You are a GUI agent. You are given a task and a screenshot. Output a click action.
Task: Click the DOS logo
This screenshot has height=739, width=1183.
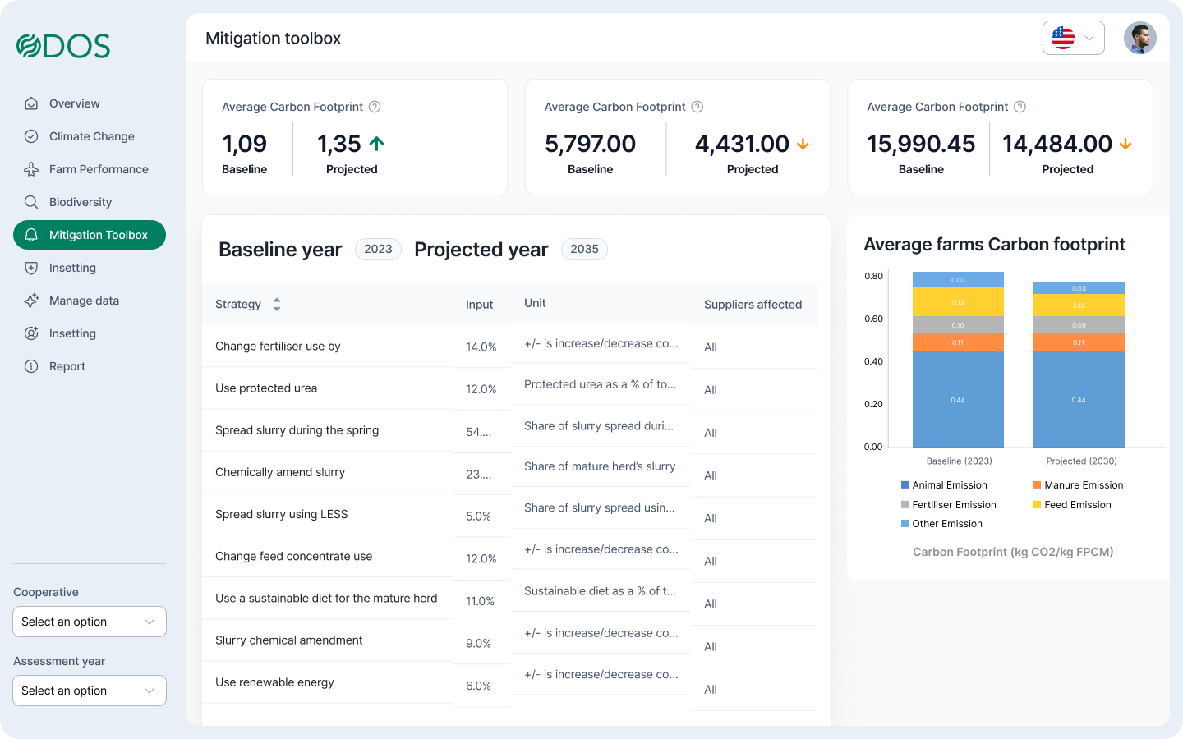pyautogui.click(x=63, y=46)
